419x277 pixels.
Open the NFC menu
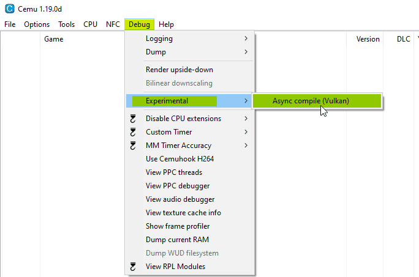[x=113, y=24]
